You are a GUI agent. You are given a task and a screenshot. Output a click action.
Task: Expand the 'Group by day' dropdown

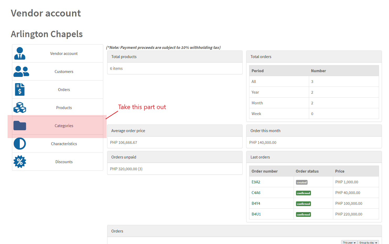pos(368,242)
